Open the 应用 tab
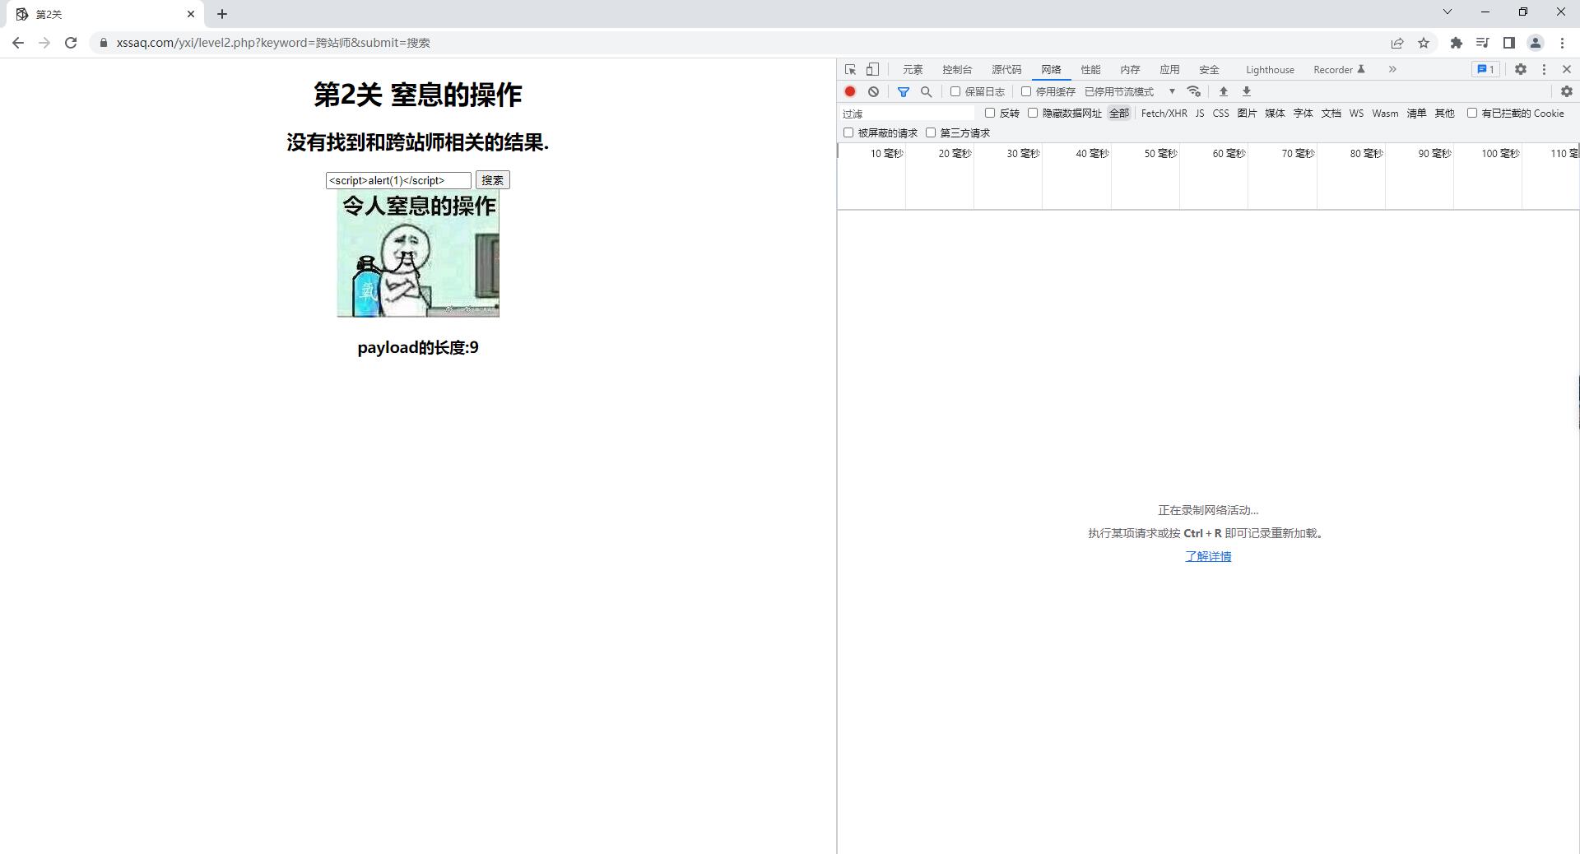This screenshot has width=1580, height=854. (x=1169, y=70)
